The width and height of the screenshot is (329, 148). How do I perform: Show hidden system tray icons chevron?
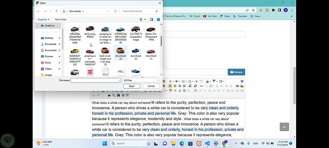pyautogui.click(x=236, y=143)
